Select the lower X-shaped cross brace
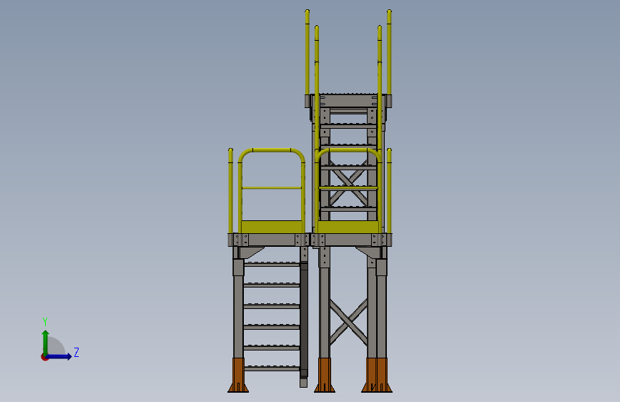 point(348,321)
